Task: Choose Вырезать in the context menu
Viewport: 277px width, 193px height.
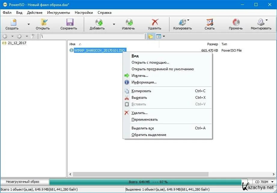Action: [x=167, y=98]
